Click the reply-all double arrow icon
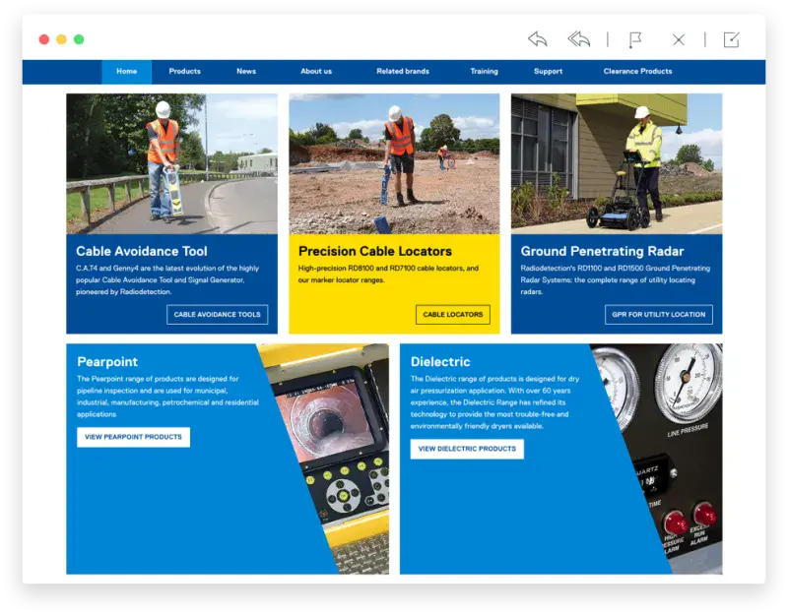This screenshot has height=614, width=788. tap(578, 39)
